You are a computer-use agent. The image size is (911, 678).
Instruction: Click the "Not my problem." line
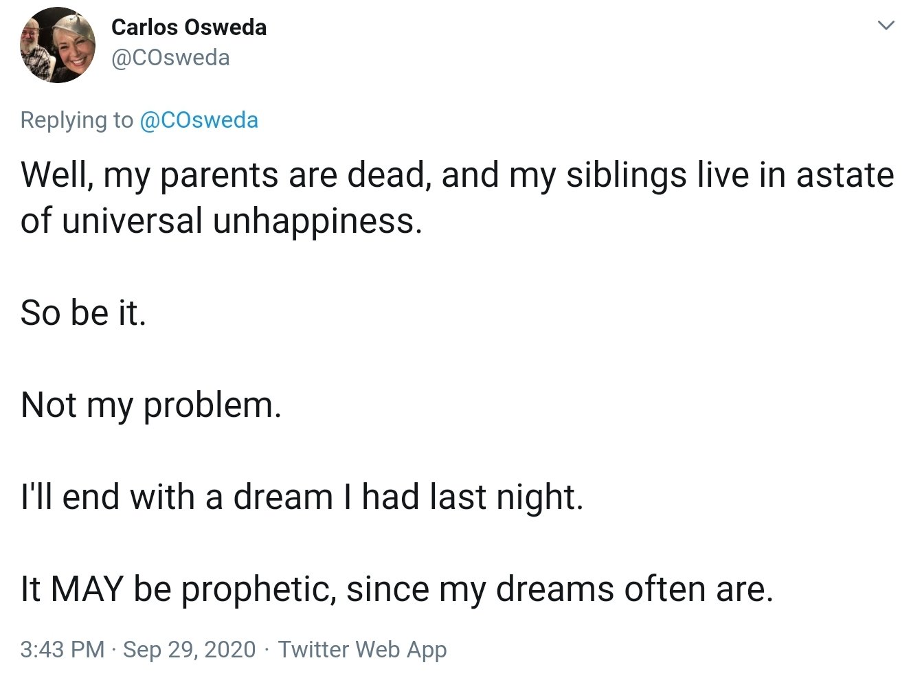[x=151, y=405]
